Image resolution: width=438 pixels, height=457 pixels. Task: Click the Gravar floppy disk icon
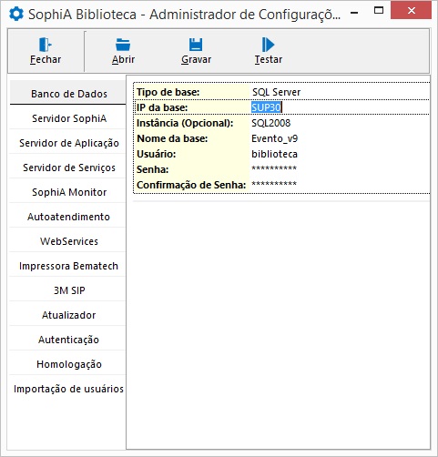(196, 45)
